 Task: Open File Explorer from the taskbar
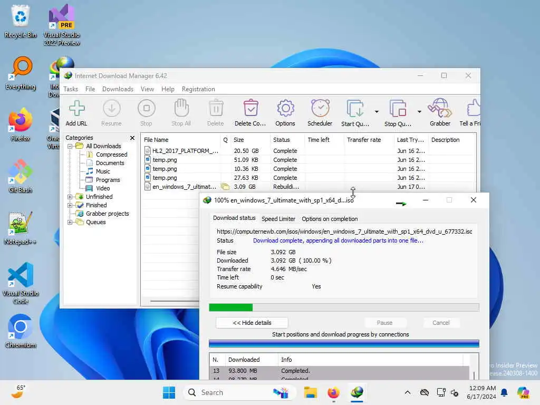coord(310,392)
